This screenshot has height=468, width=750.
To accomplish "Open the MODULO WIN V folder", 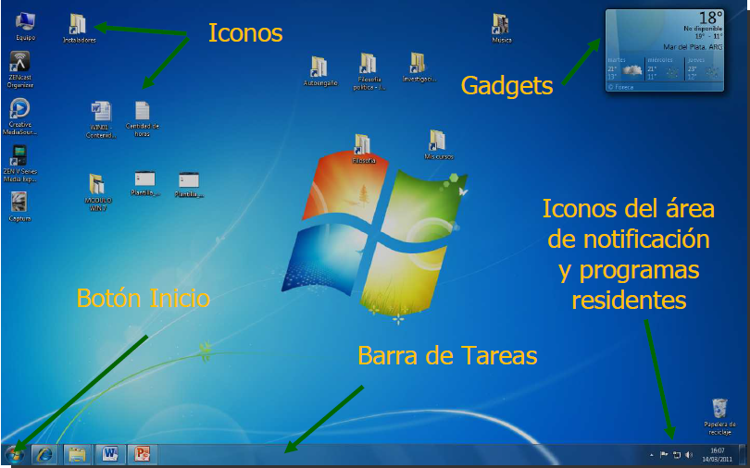I will tap(97, 183).
